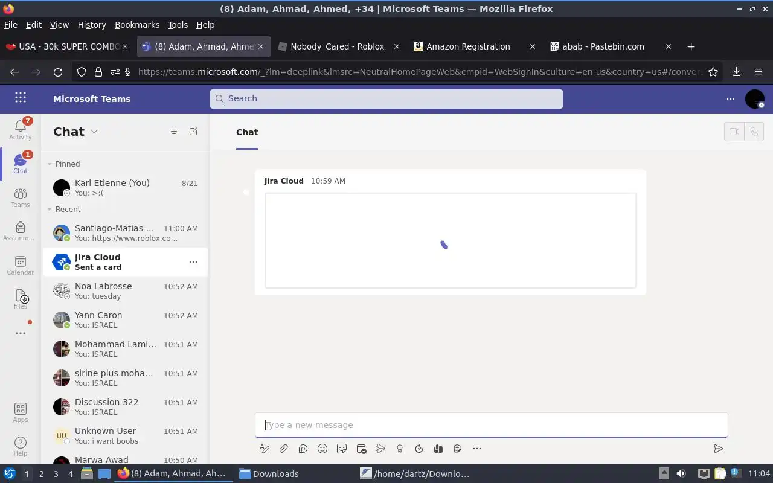Show more apps ellipsis in left rail

click(20, 333)
